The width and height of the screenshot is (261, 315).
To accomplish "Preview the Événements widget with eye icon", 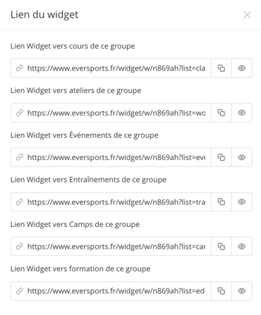I will click(242, 157).
